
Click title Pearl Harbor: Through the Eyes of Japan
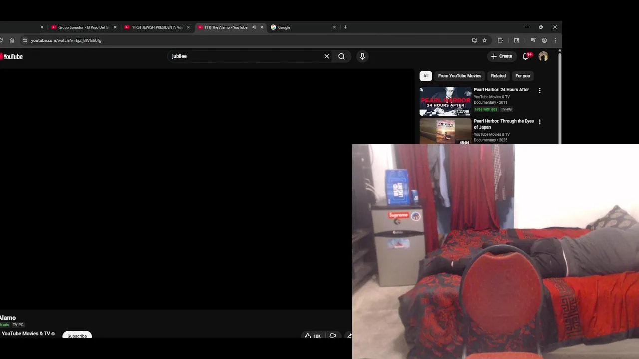coord(504,124)
